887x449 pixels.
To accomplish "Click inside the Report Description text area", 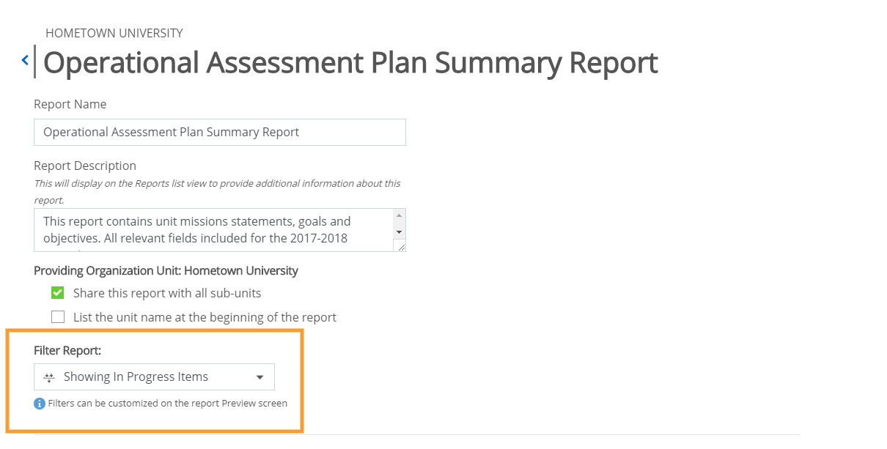I will [214, 230].
